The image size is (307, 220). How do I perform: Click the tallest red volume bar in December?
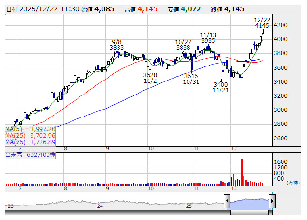pos(242,172)
